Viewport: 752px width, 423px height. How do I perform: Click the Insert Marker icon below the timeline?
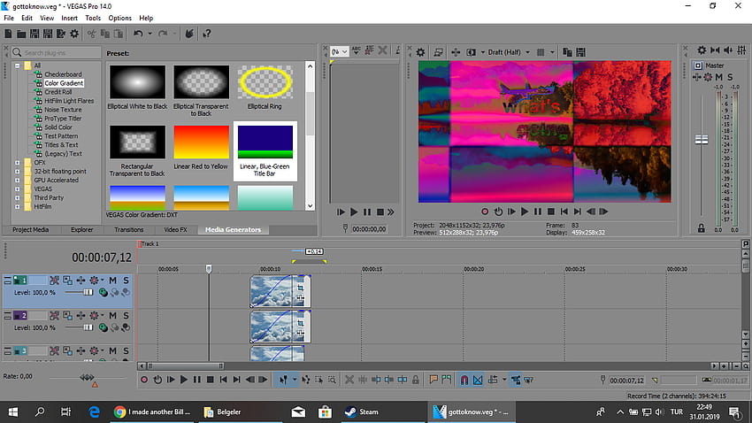(x=434, y=380)
